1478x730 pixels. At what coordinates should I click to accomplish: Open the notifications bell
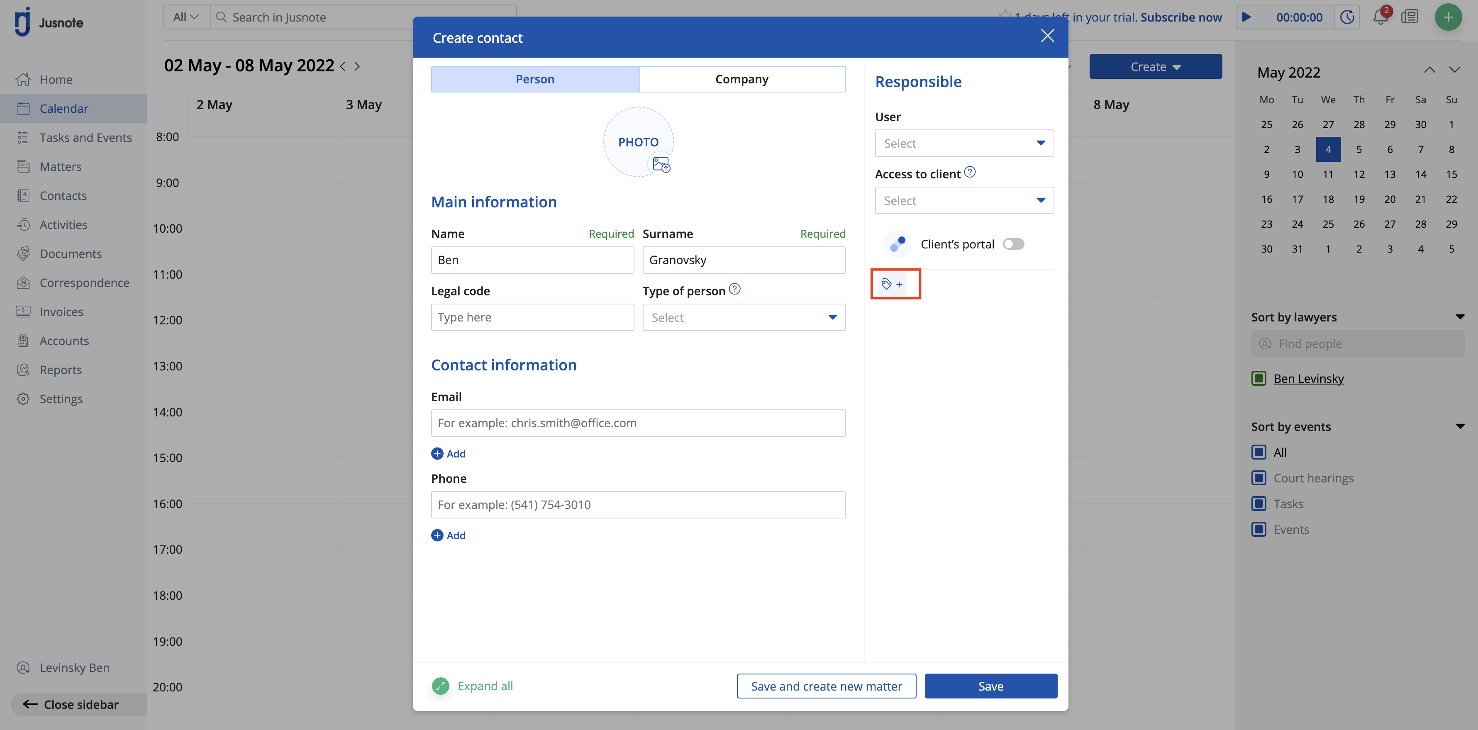(1380, 17)
